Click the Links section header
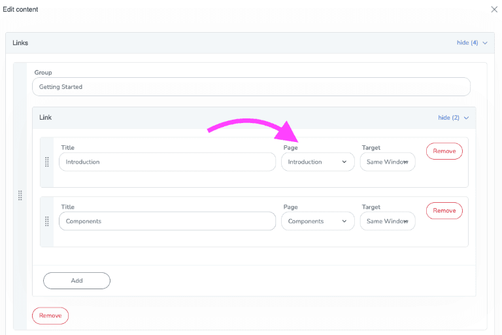This screenshot has height=335, width=502. 196,43
